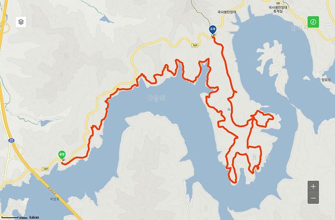
Task: Select the 국사봉전망대 휴게실 place label
Action: [278, 9]
